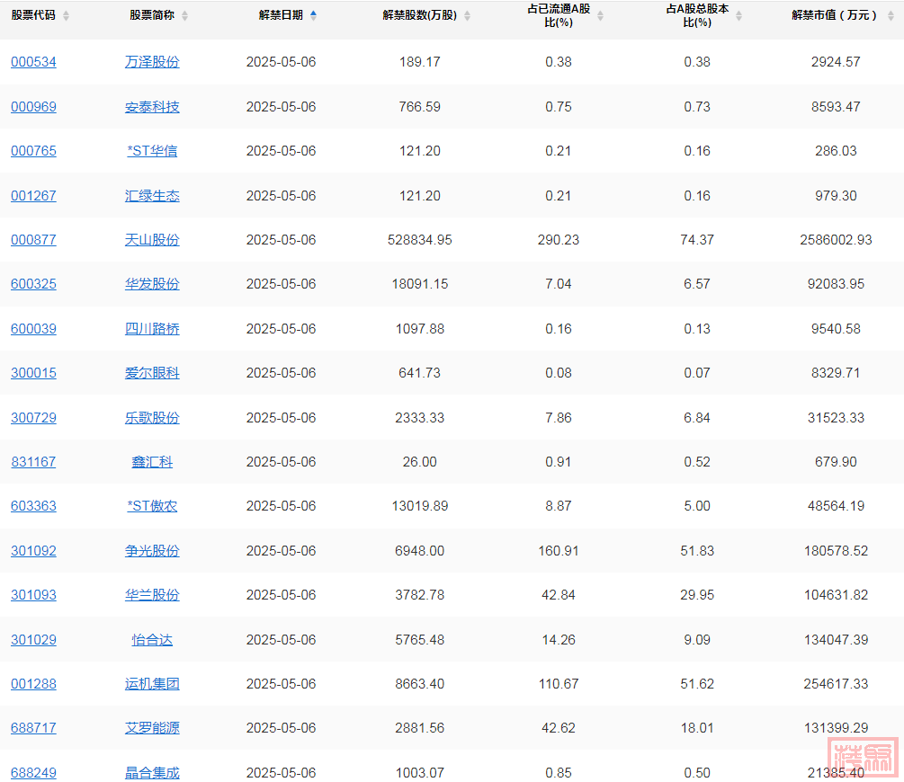The width and height of the screenshot is (904, 782).
Task: Open stock code 000969
Action: (33, 107)
